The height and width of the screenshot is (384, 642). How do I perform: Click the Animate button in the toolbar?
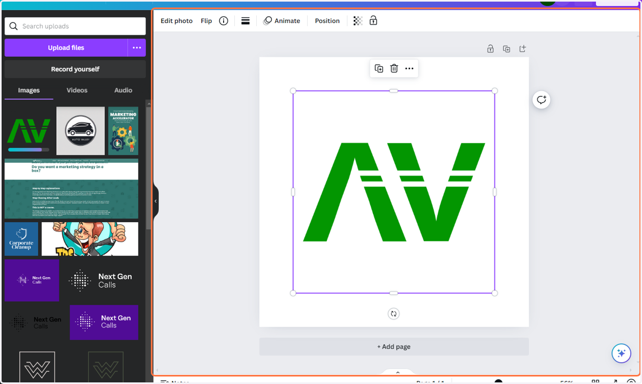click(281, 21)
